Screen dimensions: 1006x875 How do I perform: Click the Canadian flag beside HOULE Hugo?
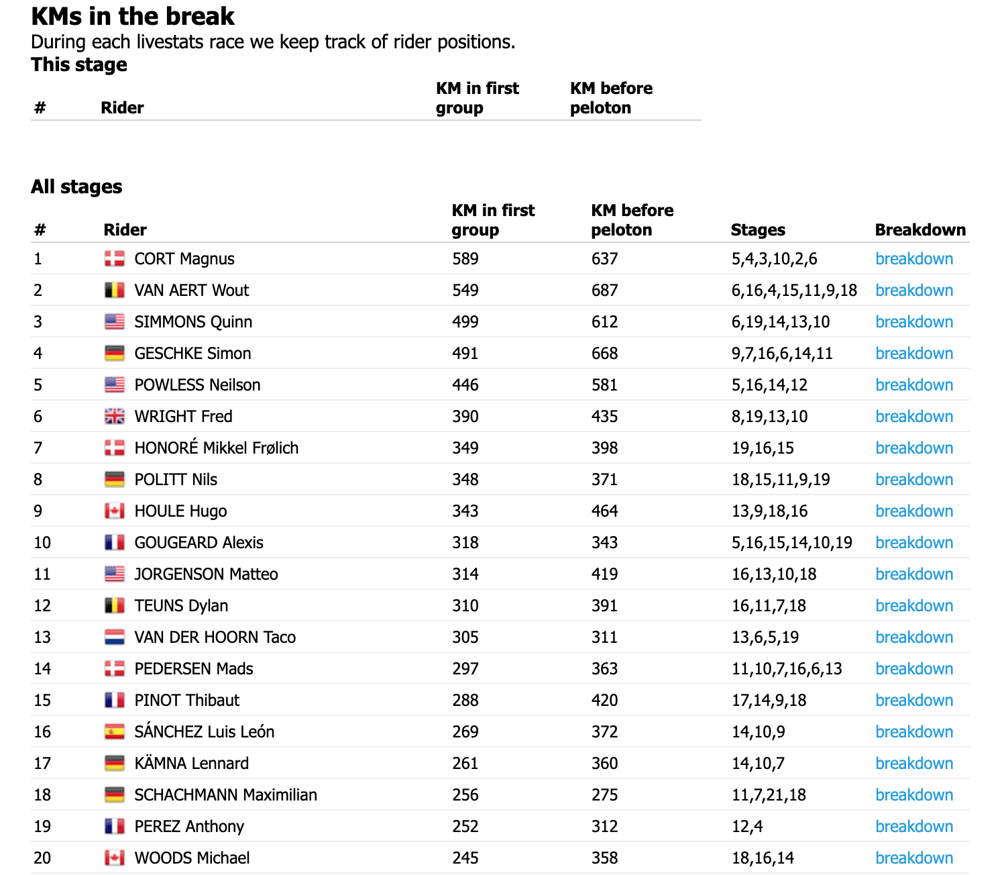click(x=115, y=511)
